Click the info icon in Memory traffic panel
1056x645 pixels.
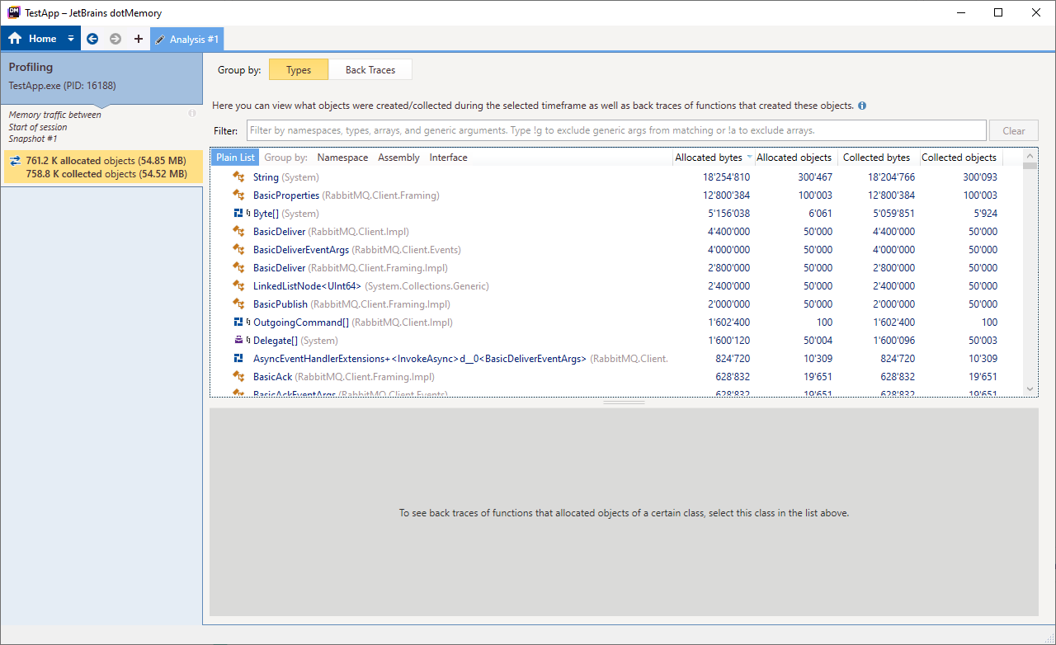192,113
